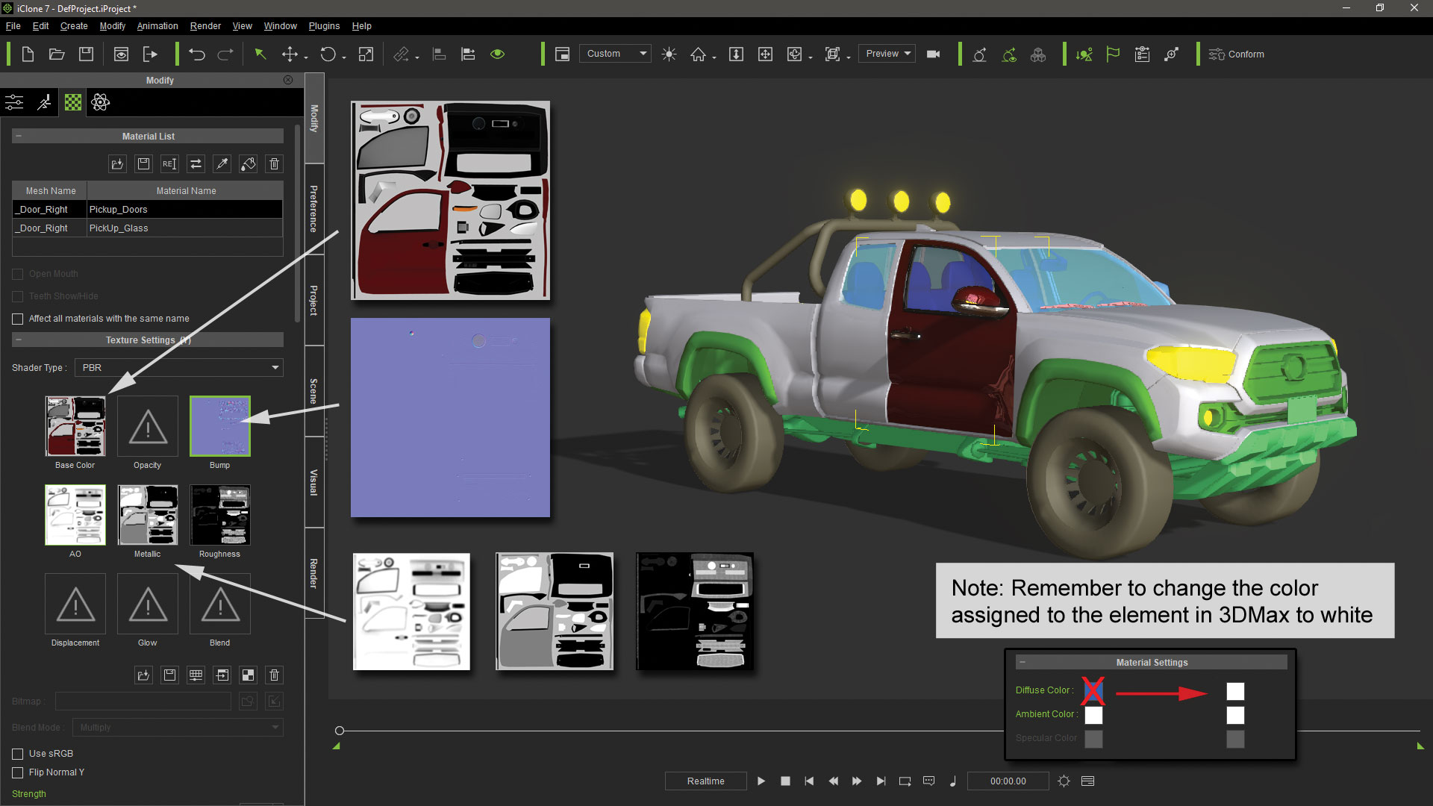Click the Diffuse Color swatch
This screenshot has width=1433, height=806.
point(1093,691)
